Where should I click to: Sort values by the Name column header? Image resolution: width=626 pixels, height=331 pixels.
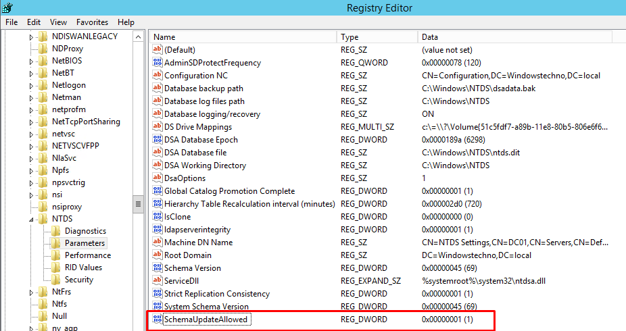pyautogui.click(x=243, y=37)
